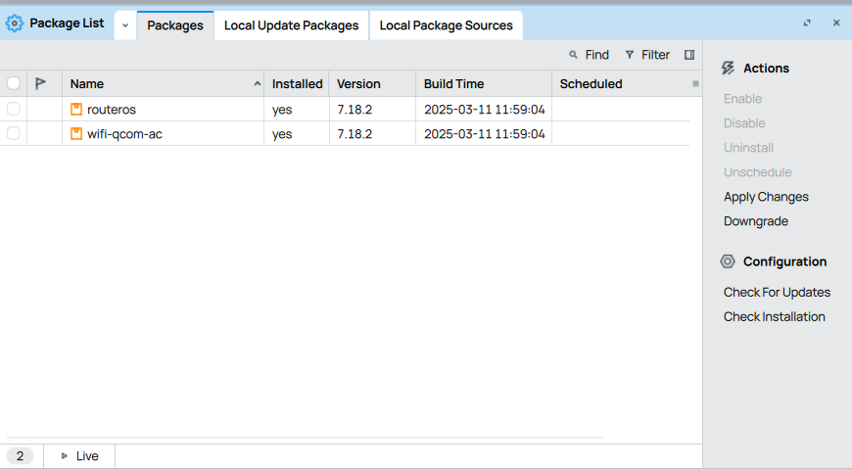The image size is (852, 469).
Task: Click Check For Updates
Action: pos(777,292)
